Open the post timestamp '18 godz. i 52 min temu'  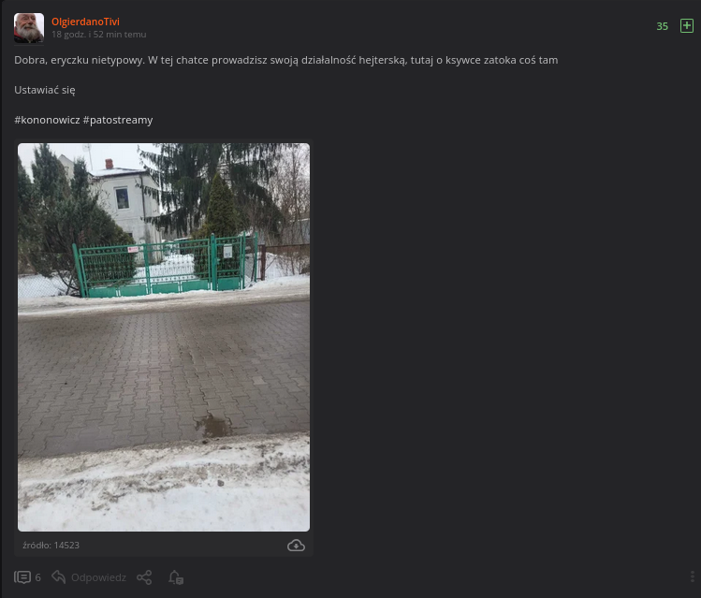click(99, 35)
